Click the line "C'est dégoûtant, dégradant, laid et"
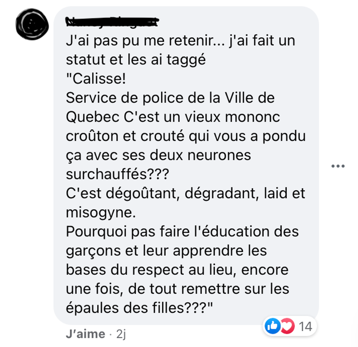Screen dimensions: 358x347 [x=186, y=193]
